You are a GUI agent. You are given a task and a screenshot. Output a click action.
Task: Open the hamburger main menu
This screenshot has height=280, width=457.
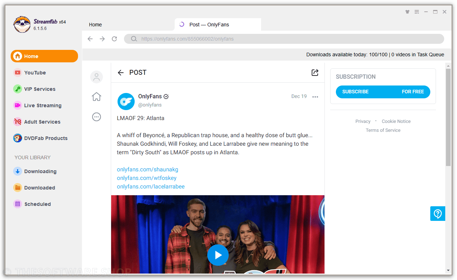tap(417, 12)
